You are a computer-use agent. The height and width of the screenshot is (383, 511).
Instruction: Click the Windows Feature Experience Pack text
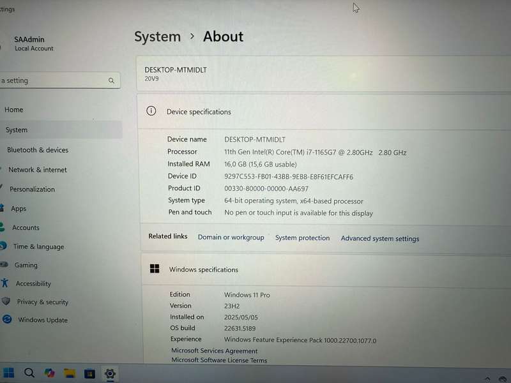point(300,340)
